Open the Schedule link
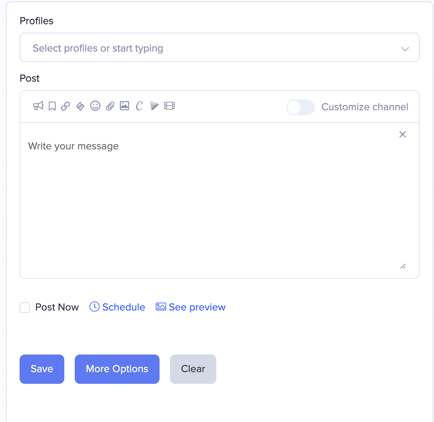434x422 pixels. tap(118, 307)
